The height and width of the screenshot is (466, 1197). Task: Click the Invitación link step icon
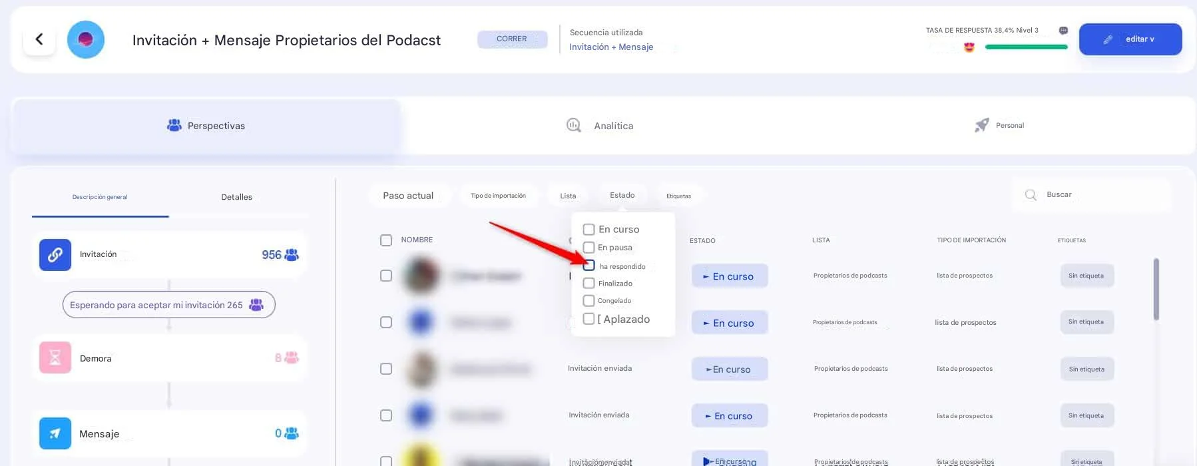tap(55, 254)
